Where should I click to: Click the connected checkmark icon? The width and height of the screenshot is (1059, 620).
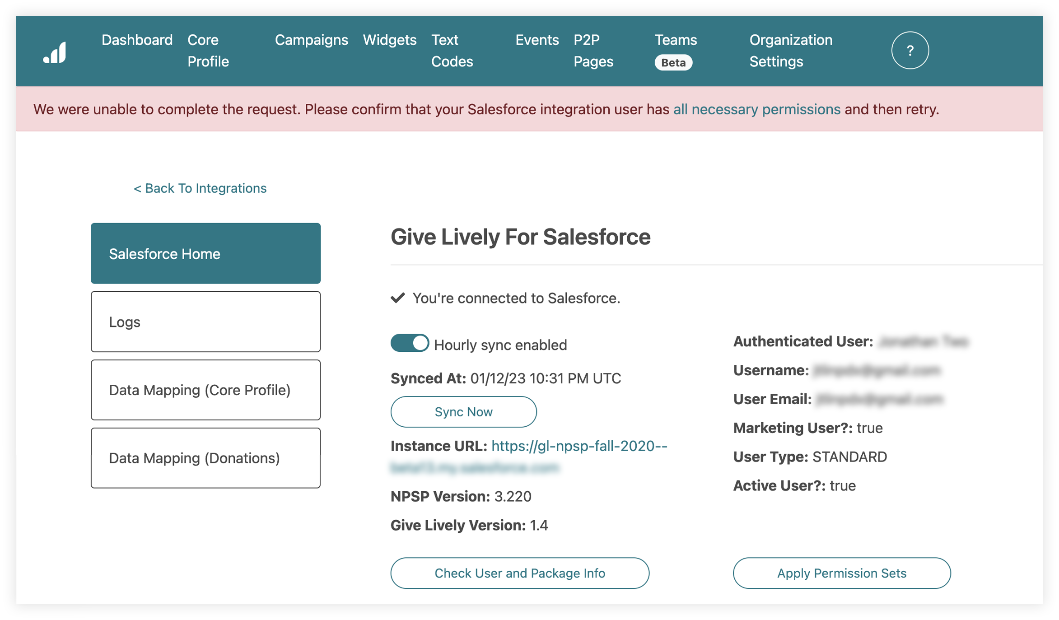[397, 298]
